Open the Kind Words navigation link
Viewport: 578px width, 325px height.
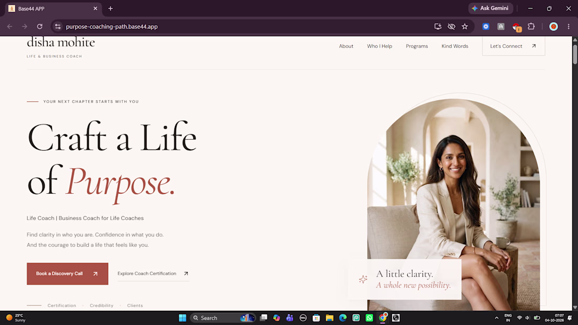[x=455, y=46]
